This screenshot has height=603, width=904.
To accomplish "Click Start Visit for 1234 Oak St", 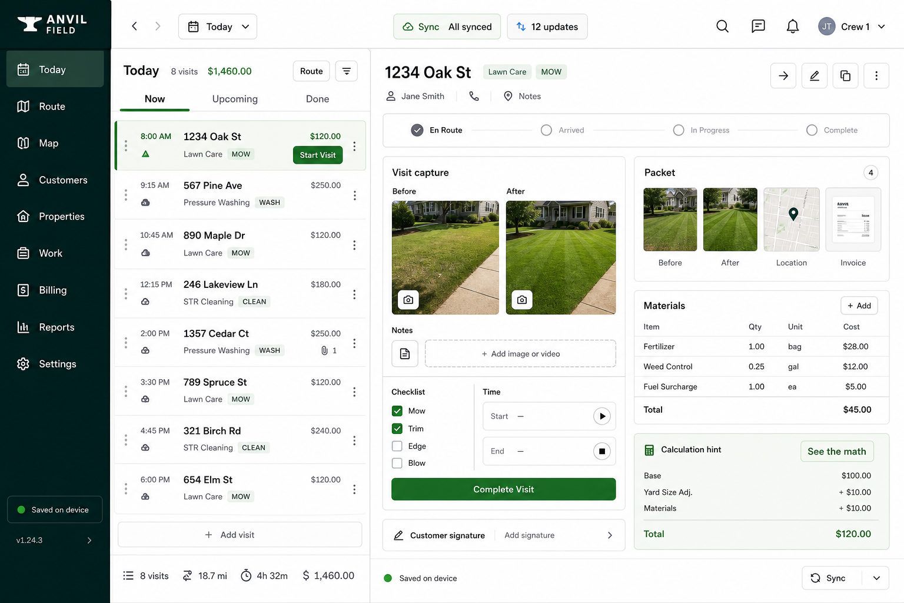I will click(x=318, y=155).
